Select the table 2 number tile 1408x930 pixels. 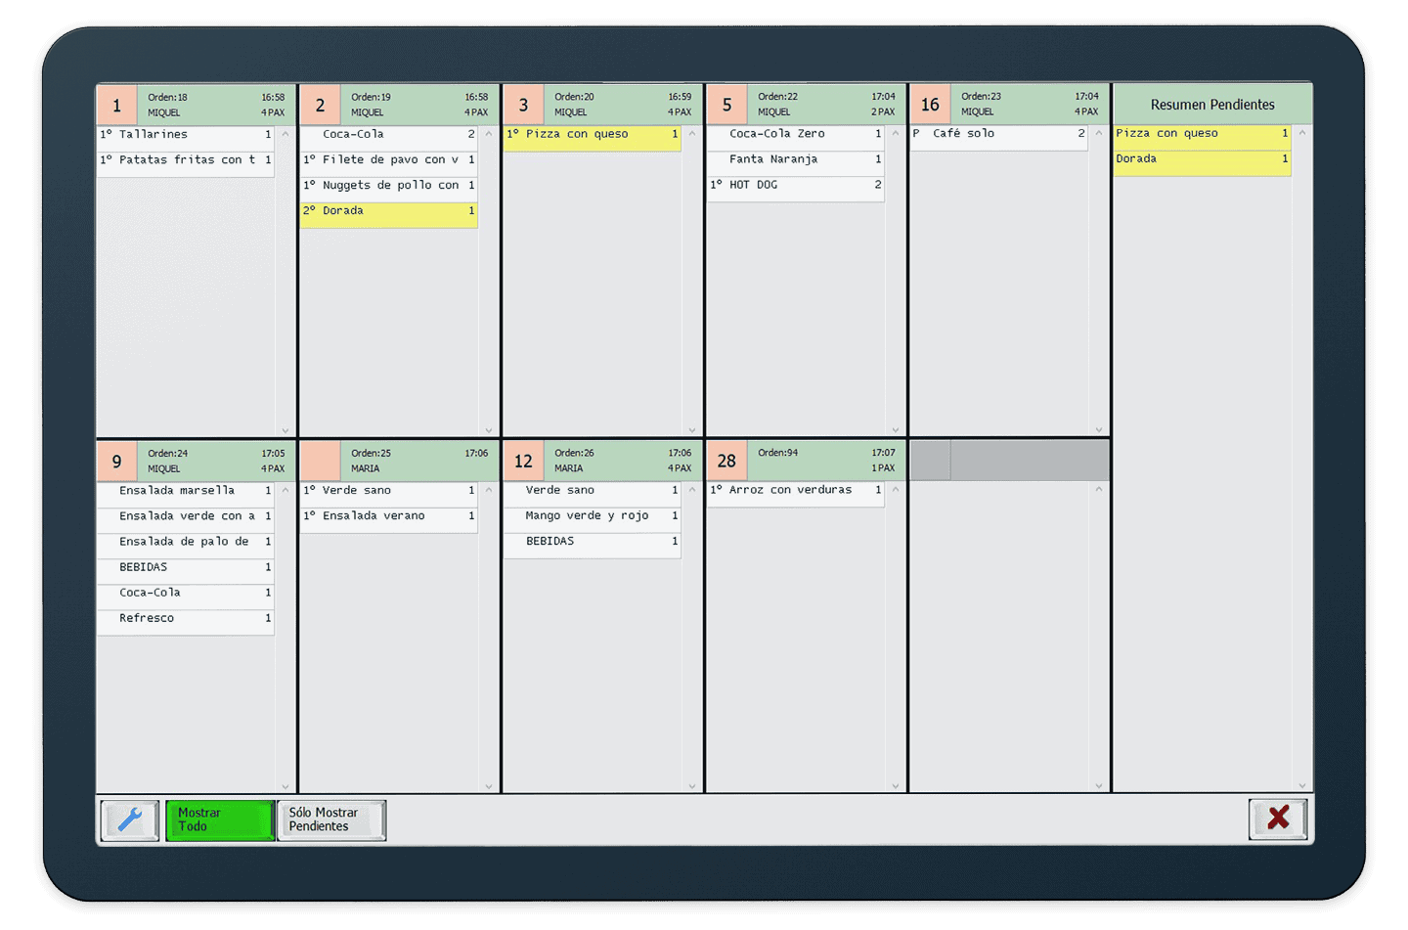[320, 106]
